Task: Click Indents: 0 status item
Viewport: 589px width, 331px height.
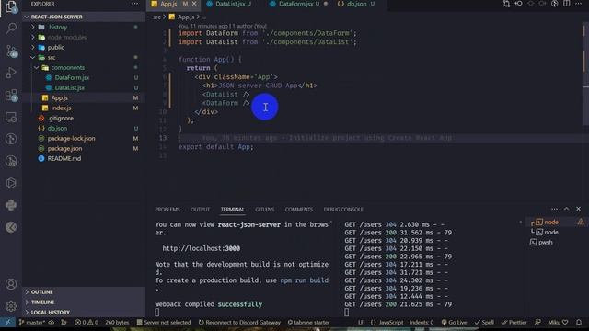Action: (422, 322)
